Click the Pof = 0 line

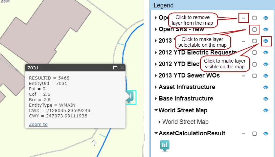coord(37,89)
